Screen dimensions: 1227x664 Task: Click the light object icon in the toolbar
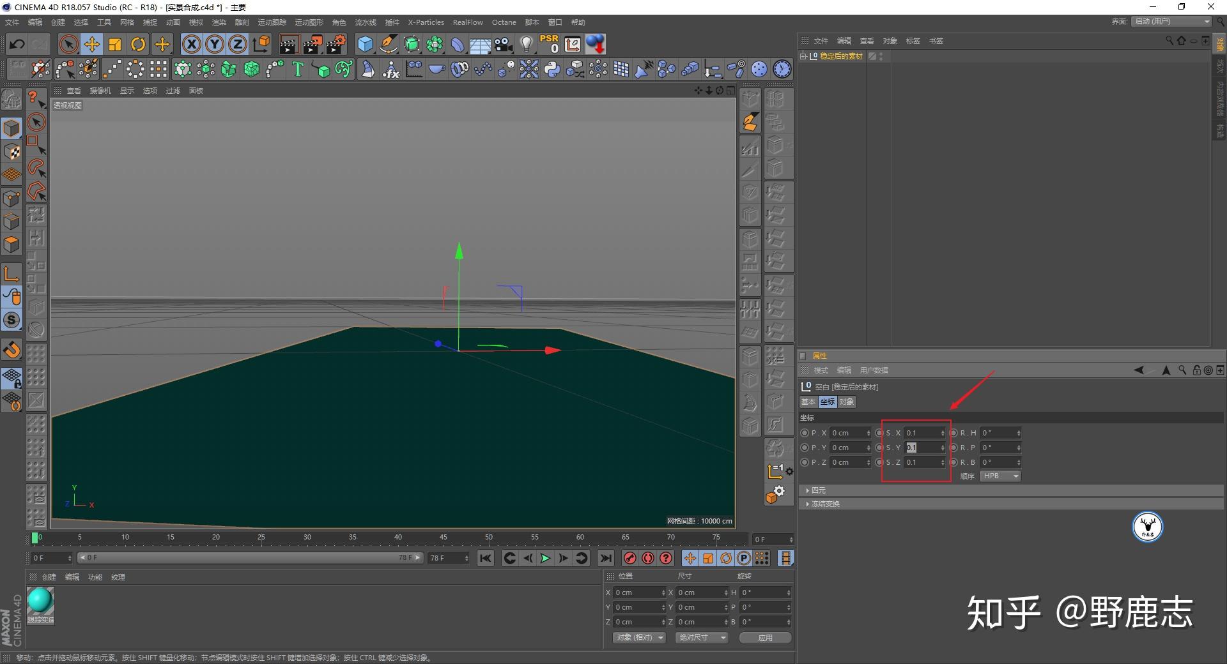(x=525, y=43)
